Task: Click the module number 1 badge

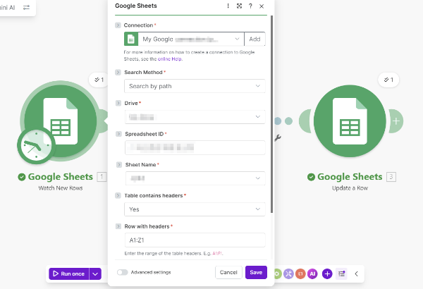Action: point(102,177)
